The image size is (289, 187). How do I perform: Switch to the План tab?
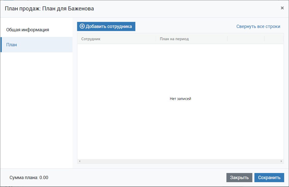12,45
